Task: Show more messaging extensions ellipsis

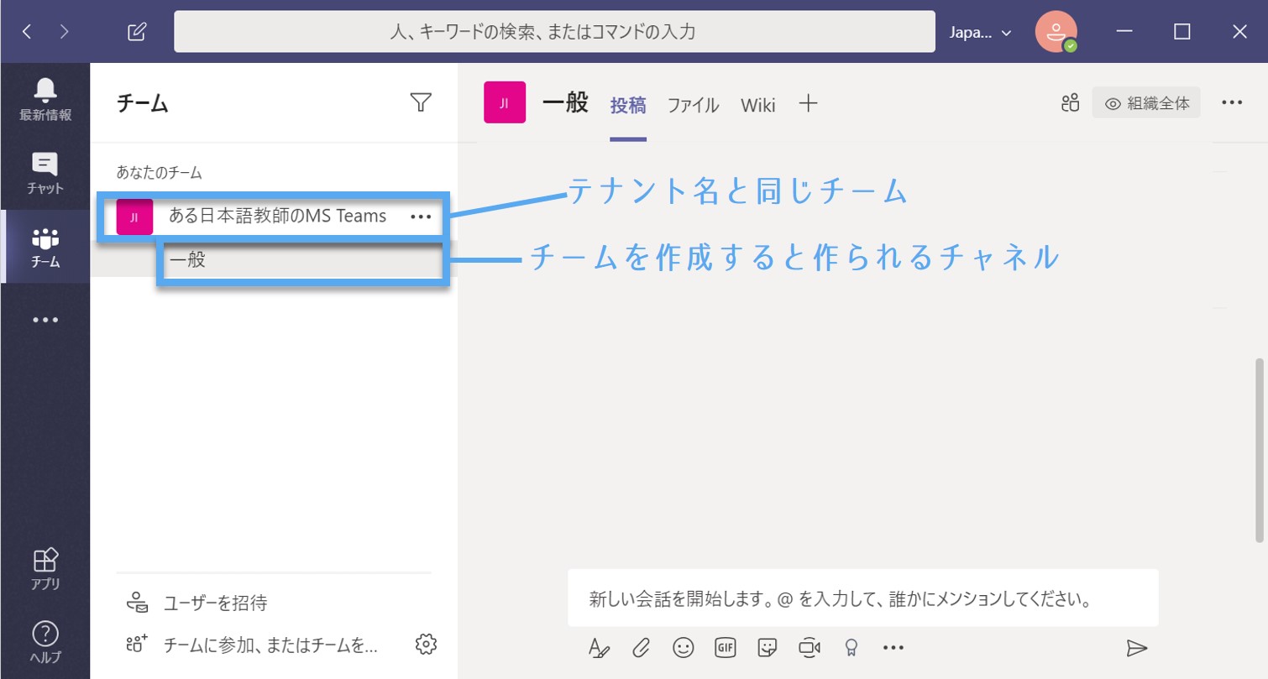Action: pyautogui.click(x=893, y=647)
